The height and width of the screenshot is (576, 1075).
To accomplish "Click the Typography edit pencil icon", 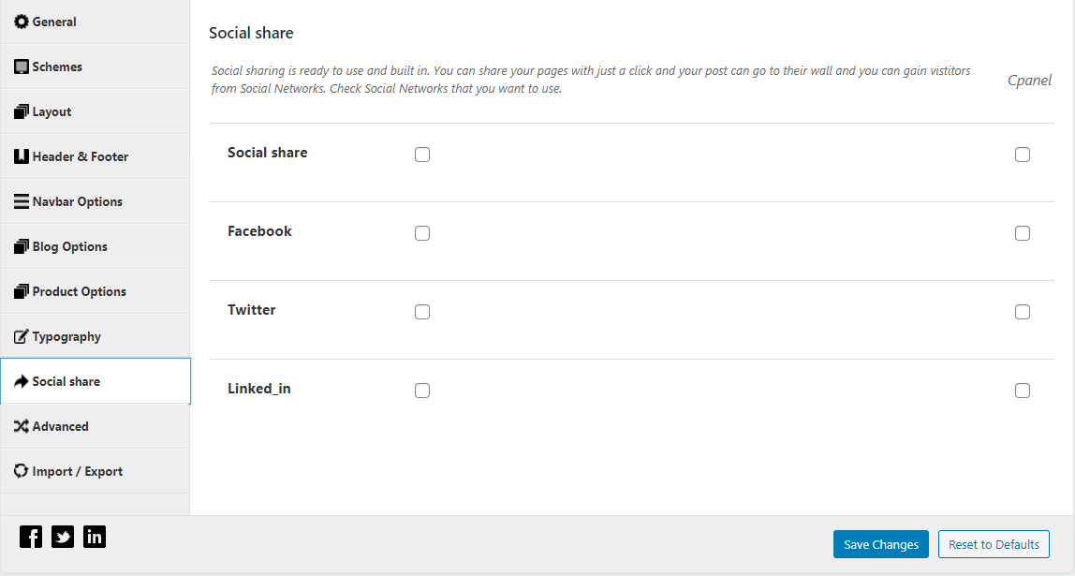I will click(22, 336).
